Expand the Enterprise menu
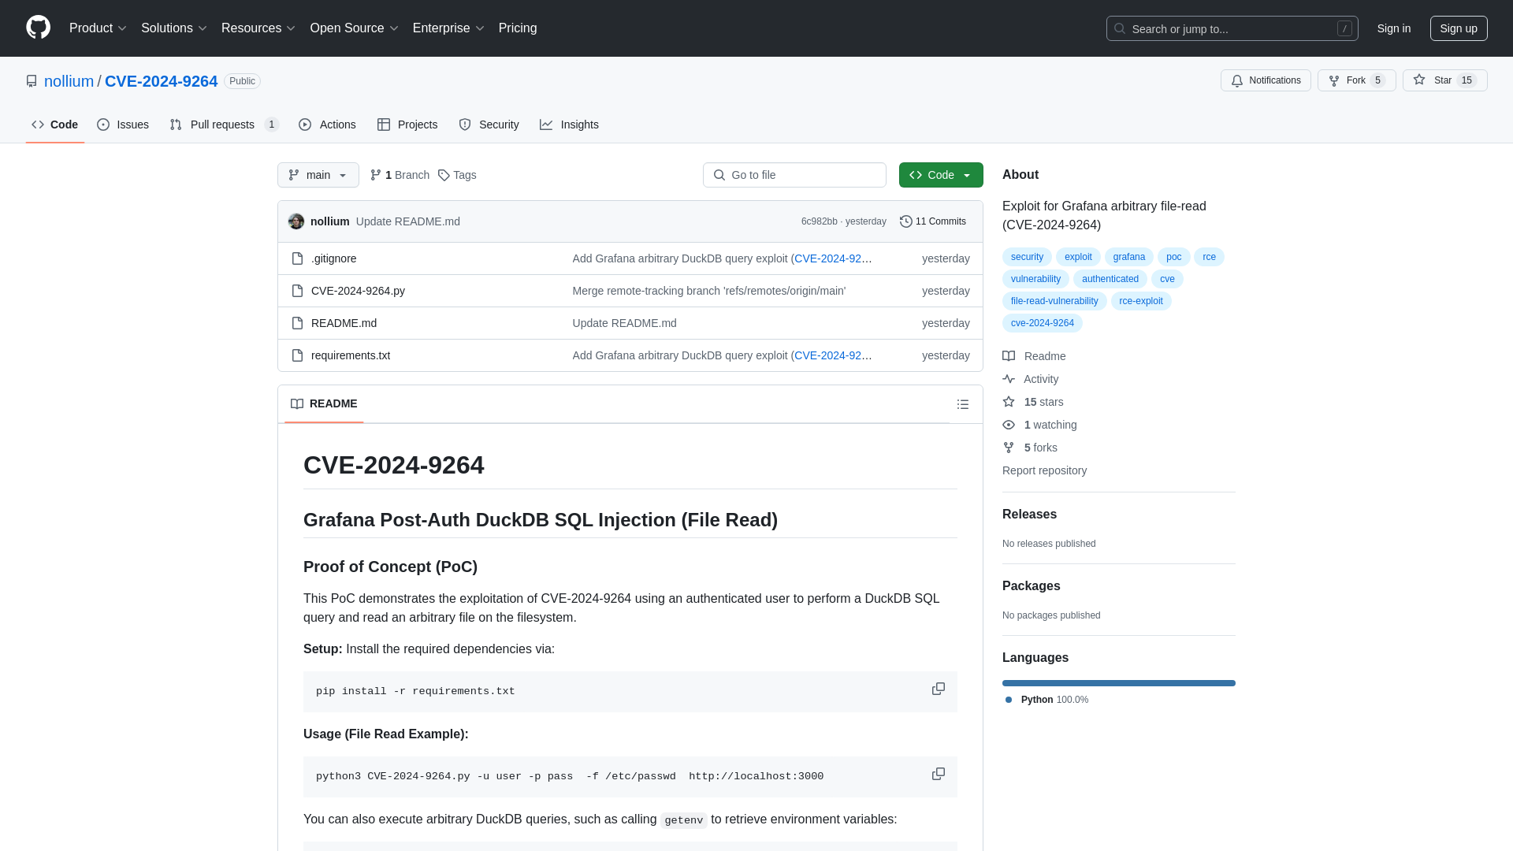The image size is (1513, 851). pos(448,28)
